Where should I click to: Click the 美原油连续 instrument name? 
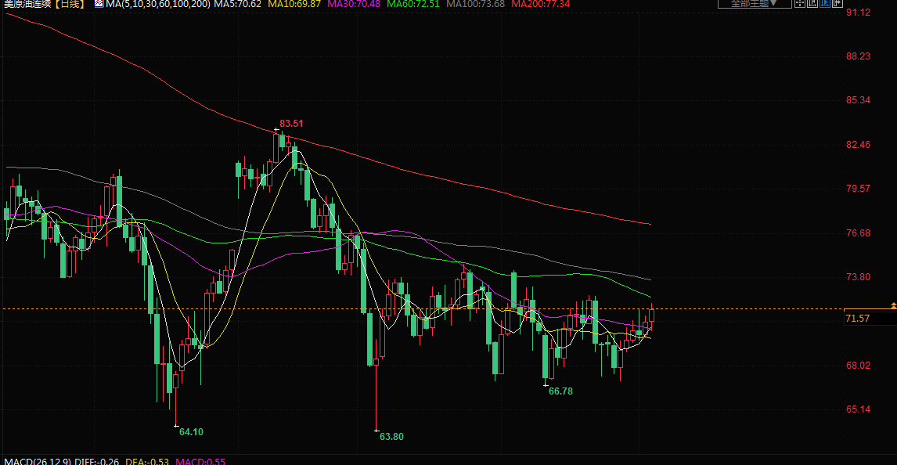click(26, 4)
